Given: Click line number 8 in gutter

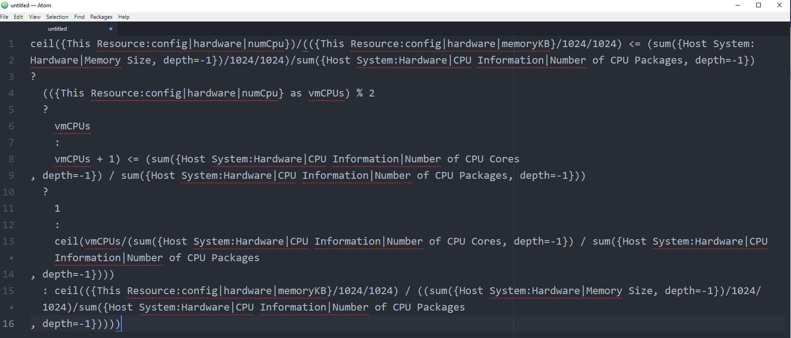Looking at the screenshot, I should pyautogui.click(x=11, y=159).
